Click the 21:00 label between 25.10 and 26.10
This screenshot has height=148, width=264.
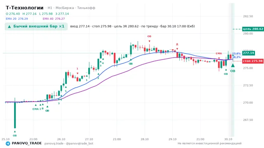33,139
